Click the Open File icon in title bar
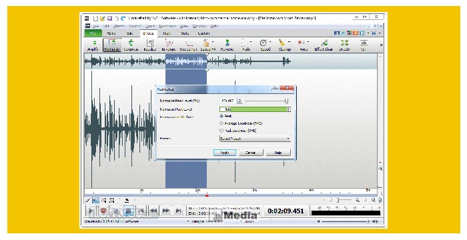The height and width of the screenshot is (240, 467). coord(103,19)
